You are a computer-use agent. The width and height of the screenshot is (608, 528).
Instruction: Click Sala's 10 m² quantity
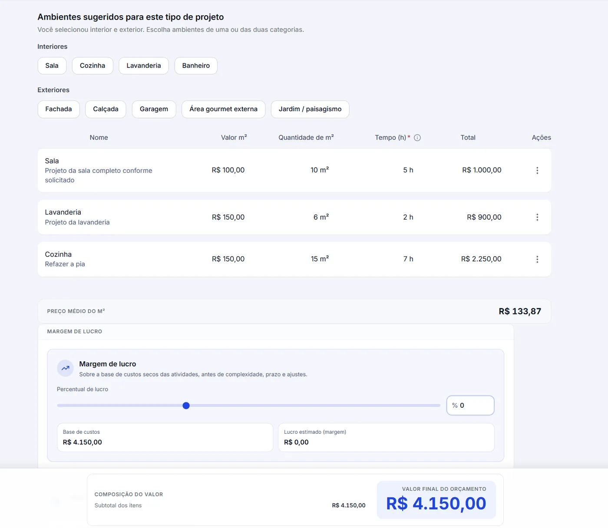pyautogui.click(x=320, y=170)
